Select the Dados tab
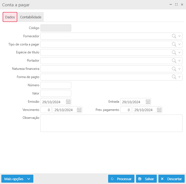 pos(10,17)
